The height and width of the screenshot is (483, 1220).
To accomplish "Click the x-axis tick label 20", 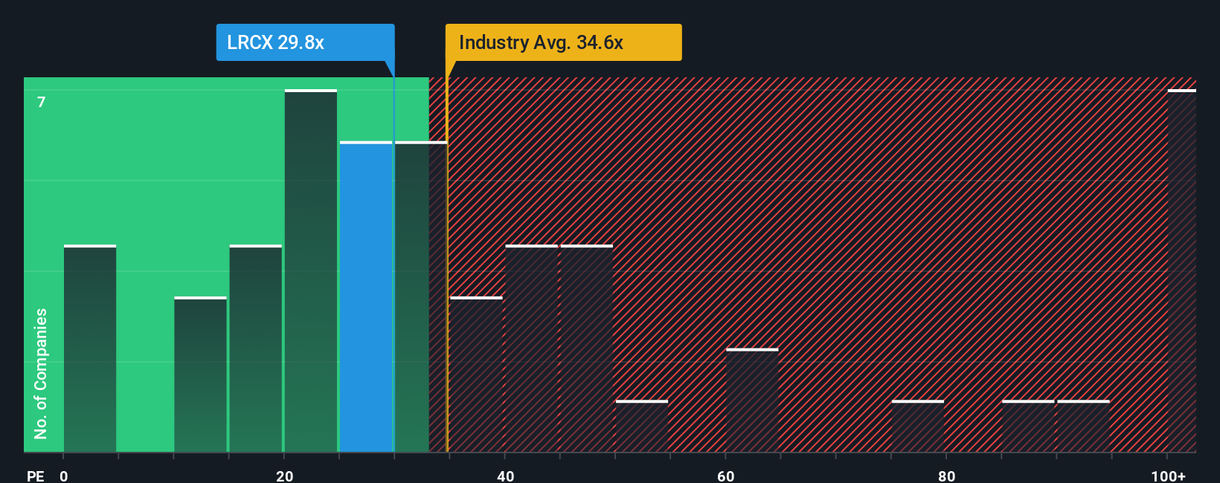I will pyautogui.click(x=285, y=476).
